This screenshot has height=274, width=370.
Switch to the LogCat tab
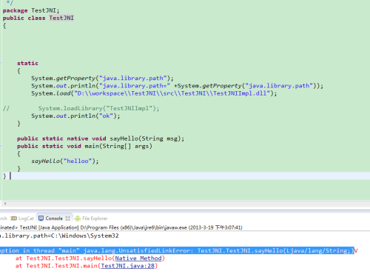click(22, 218)
